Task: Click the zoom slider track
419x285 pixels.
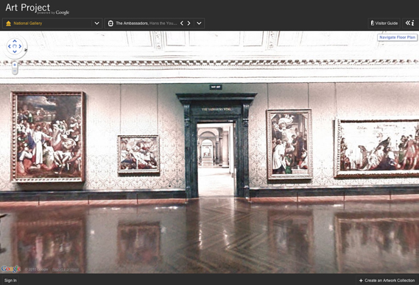Action: (15, 68)
